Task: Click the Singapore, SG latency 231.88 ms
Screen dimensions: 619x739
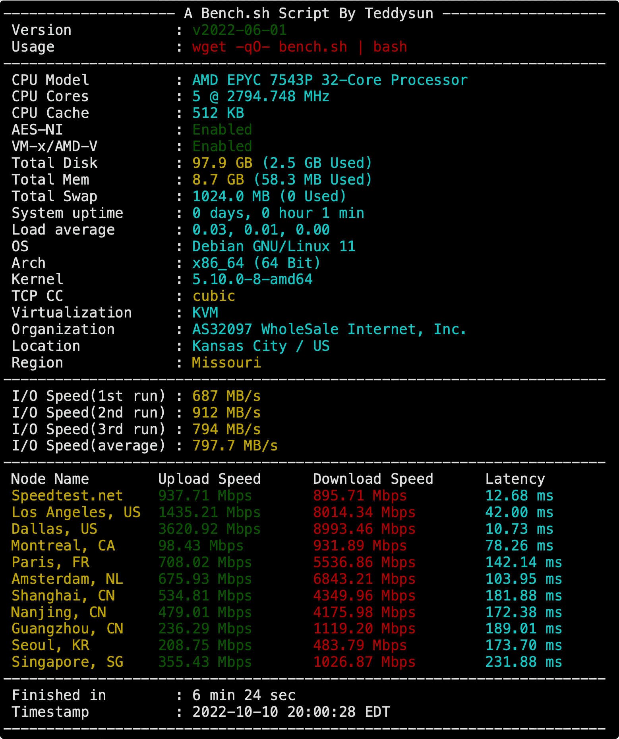Action: tap(524, 662)
